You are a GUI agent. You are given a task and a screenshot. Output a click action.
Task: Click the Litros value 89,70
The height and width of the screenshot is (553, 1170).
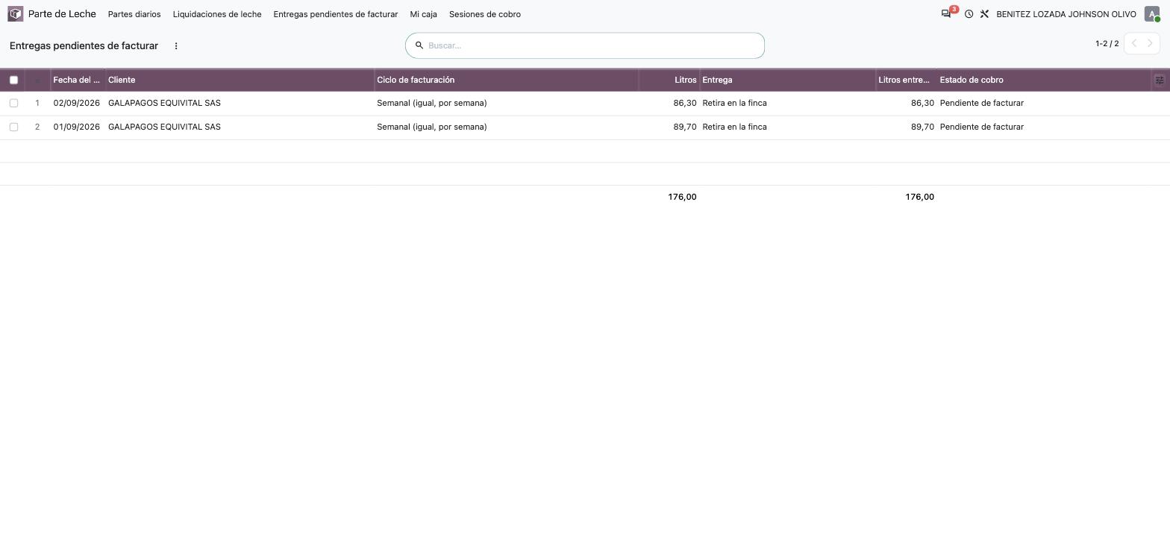coord(684,127)
